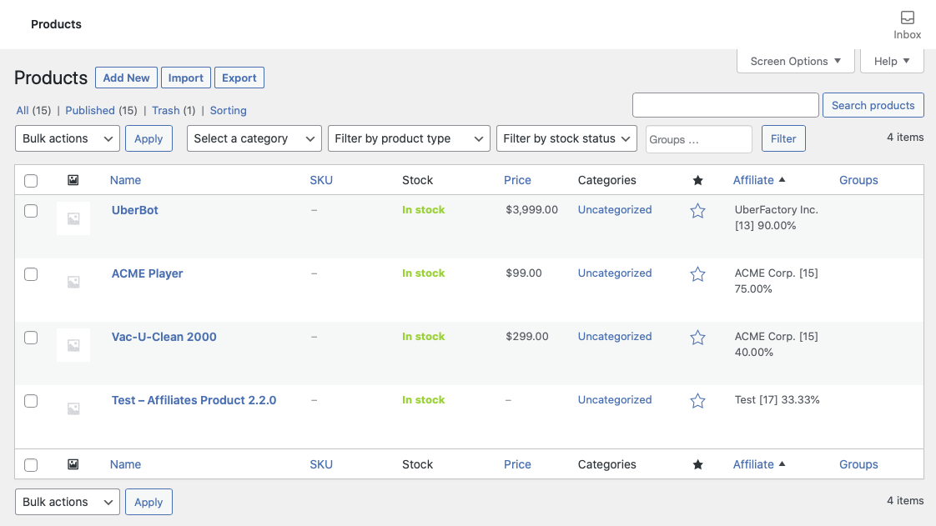Open Uncategorized category in Vac-U-Clean 2000 row

614,336
